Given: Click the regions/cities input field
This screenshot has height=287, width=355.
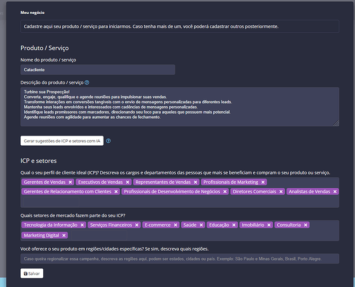Looking at the screenshot, I should click(x=180, y=259).
